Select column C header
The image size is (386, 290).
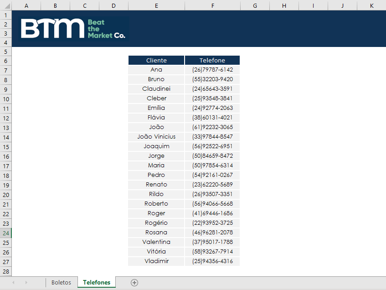click(85, 5)
